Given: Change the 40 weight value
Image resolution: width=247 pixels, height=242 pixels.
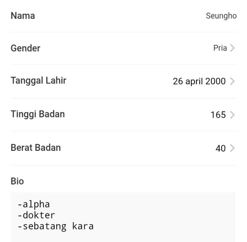Looking at the screenshot, I should coord(220,148).
